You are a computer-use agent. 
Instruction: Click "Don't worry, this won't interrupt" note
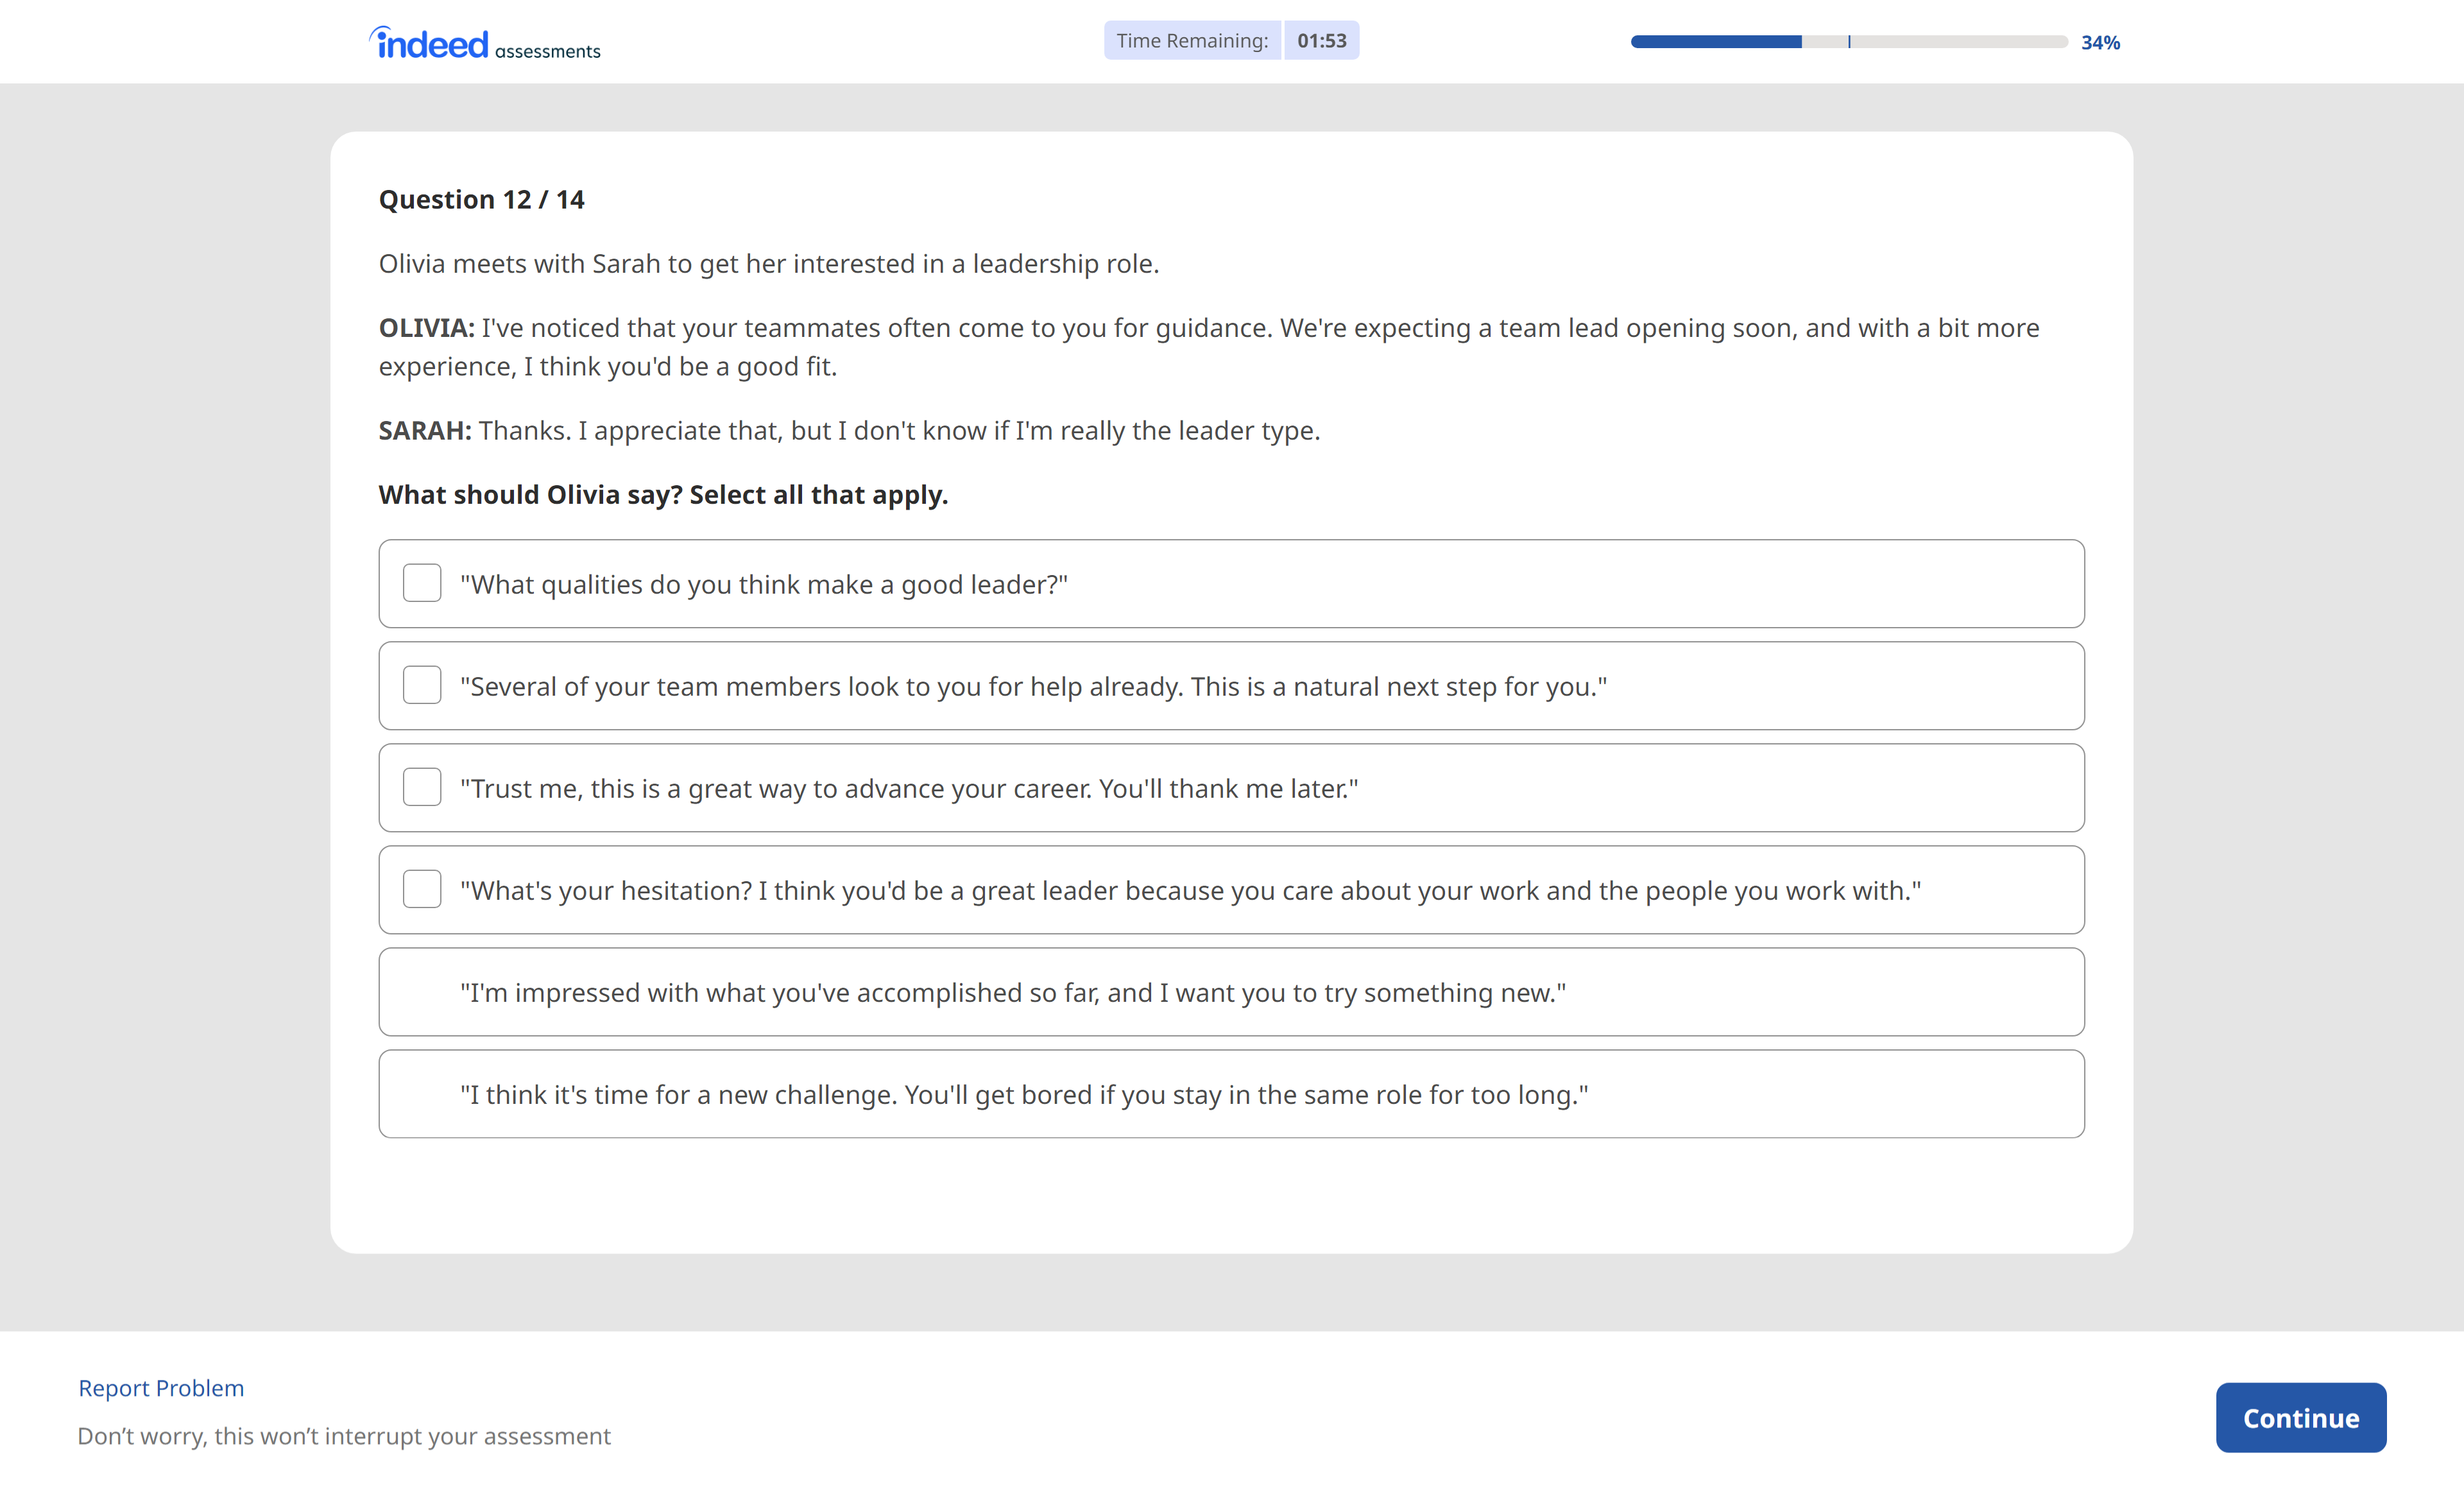pyautogui.click(x=344, y=1436)
